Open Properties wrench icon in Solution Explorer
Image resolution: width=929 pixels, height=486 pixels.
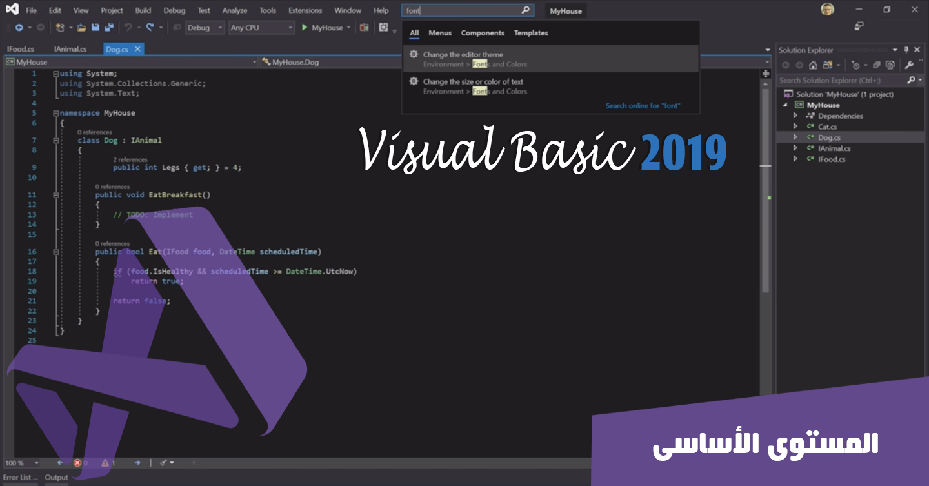pos(909,65)
